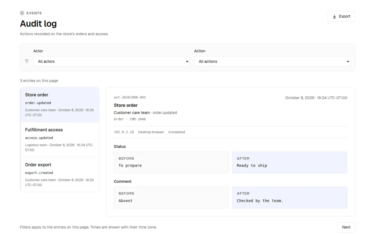The image size is (375, 234).
Task: Click the fingerprint icon beside EVENTS
Action: [x=22, y=13]
